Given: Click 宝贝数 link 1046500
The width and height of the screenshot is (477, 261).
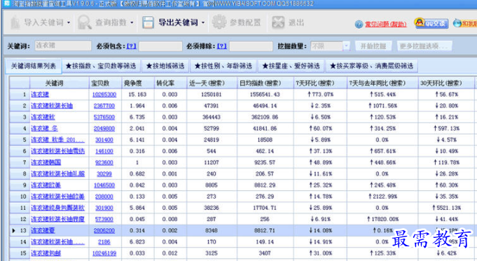Looking at the screenshot, I should point(104,185).
